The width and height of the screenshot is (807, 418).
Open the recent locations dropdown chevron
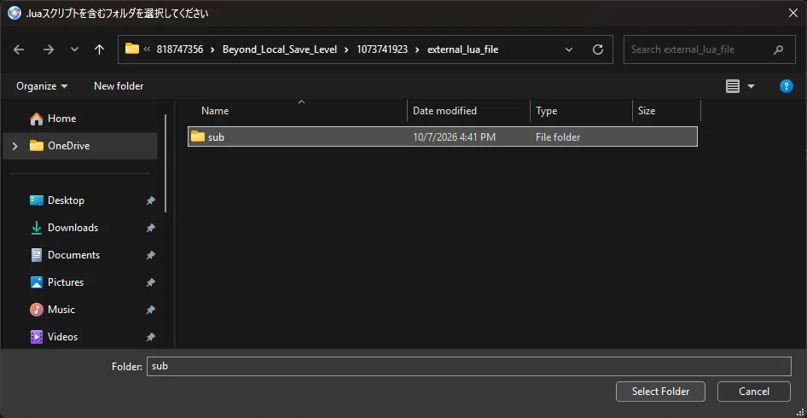(x=74, y=49)
